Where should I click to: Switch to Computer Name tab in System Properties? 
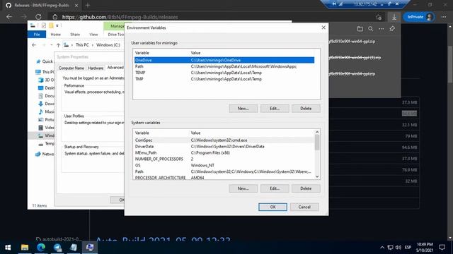pos(71,68)
